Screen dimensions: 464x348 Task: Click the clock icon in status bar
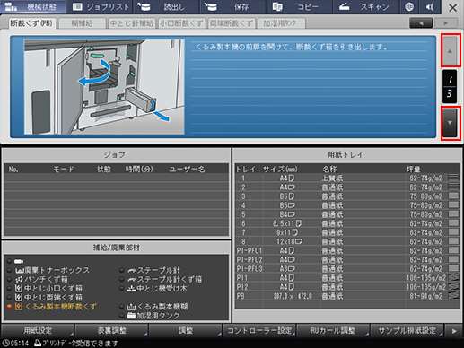(x=5, y=343)
